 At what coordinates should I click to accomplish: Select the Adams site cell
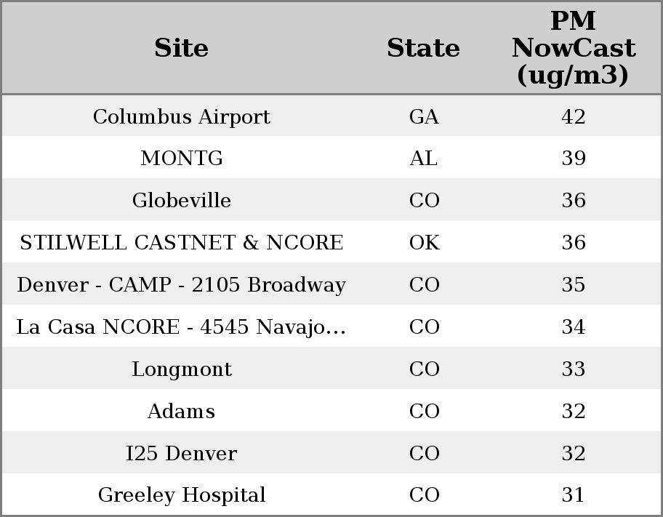pos(182,412)
